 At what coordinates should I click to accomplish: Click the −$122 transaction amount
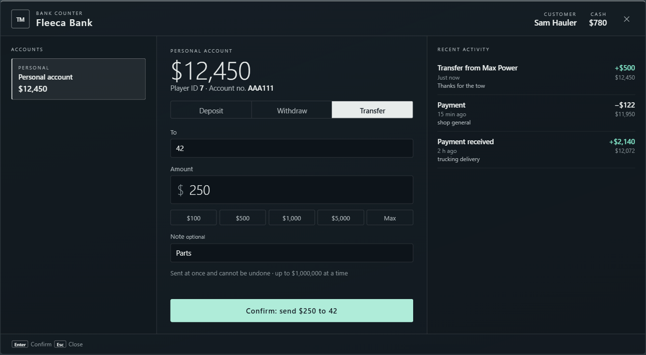(625, 105)
